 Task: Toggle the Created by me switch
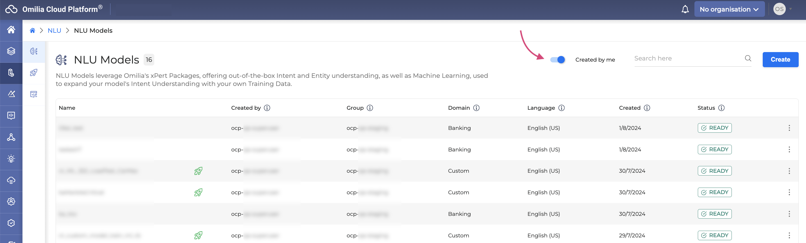click(x=558, y=60)
